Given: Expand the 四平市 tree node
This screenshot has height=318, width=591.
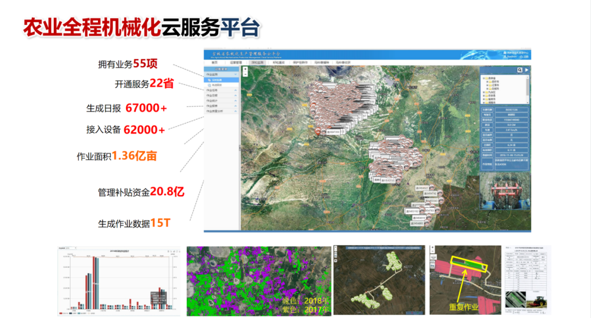Looking at the screenshot, I should (487, 81).
